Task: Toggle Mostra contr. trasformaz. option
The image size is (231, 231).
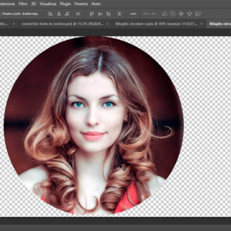Action: click(20, 14)
